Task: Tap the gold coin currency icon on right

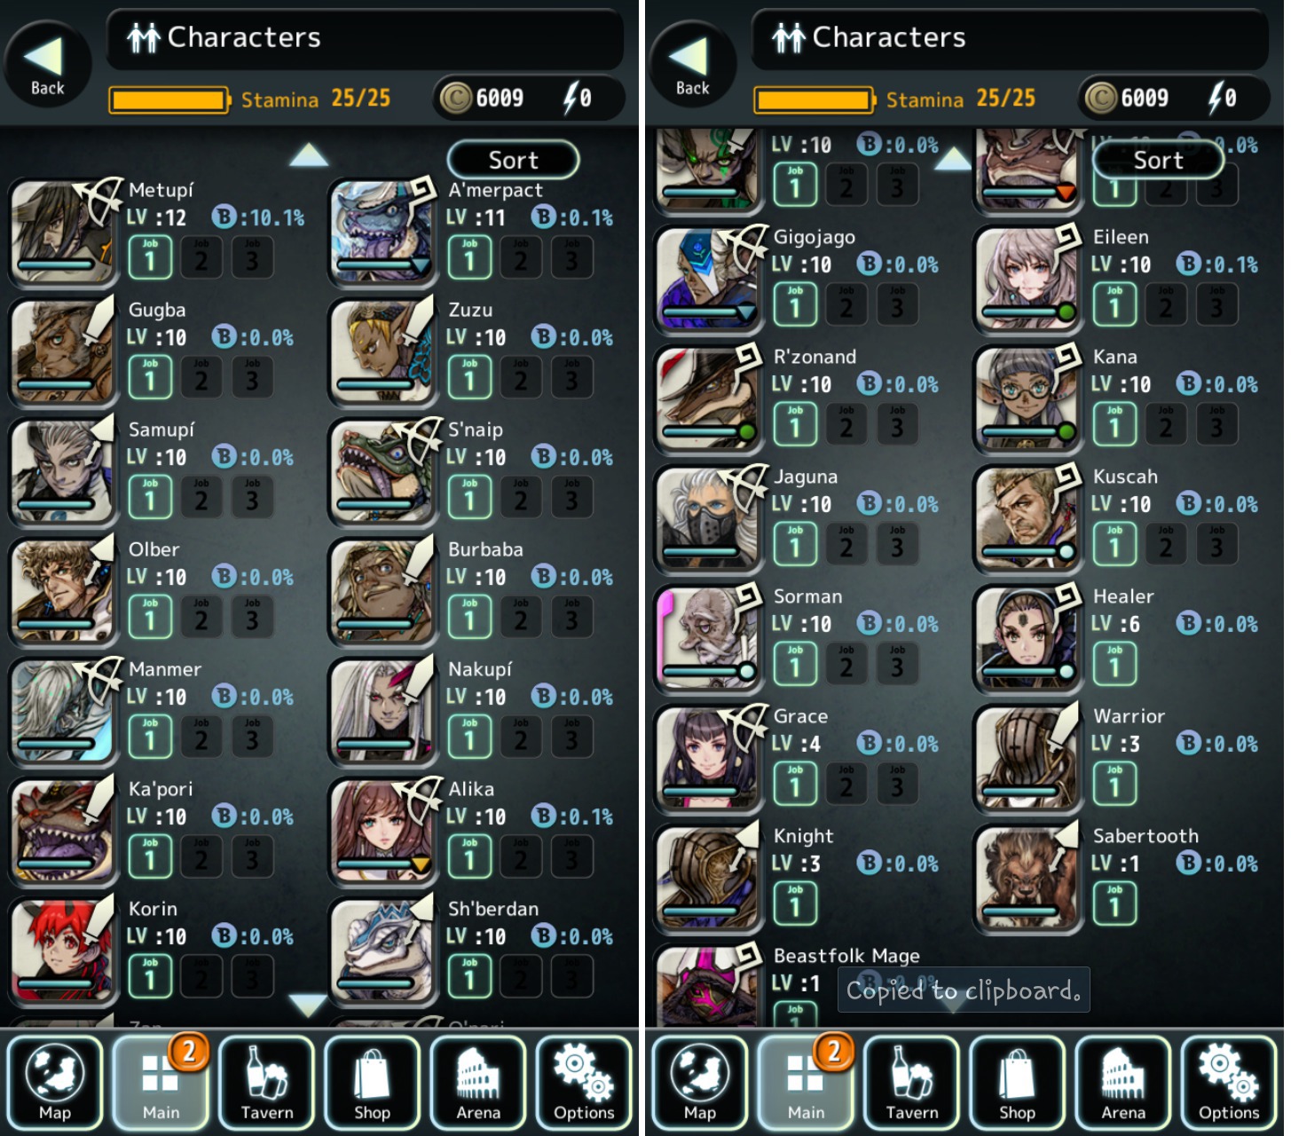Action: [x=1101, y=98]
